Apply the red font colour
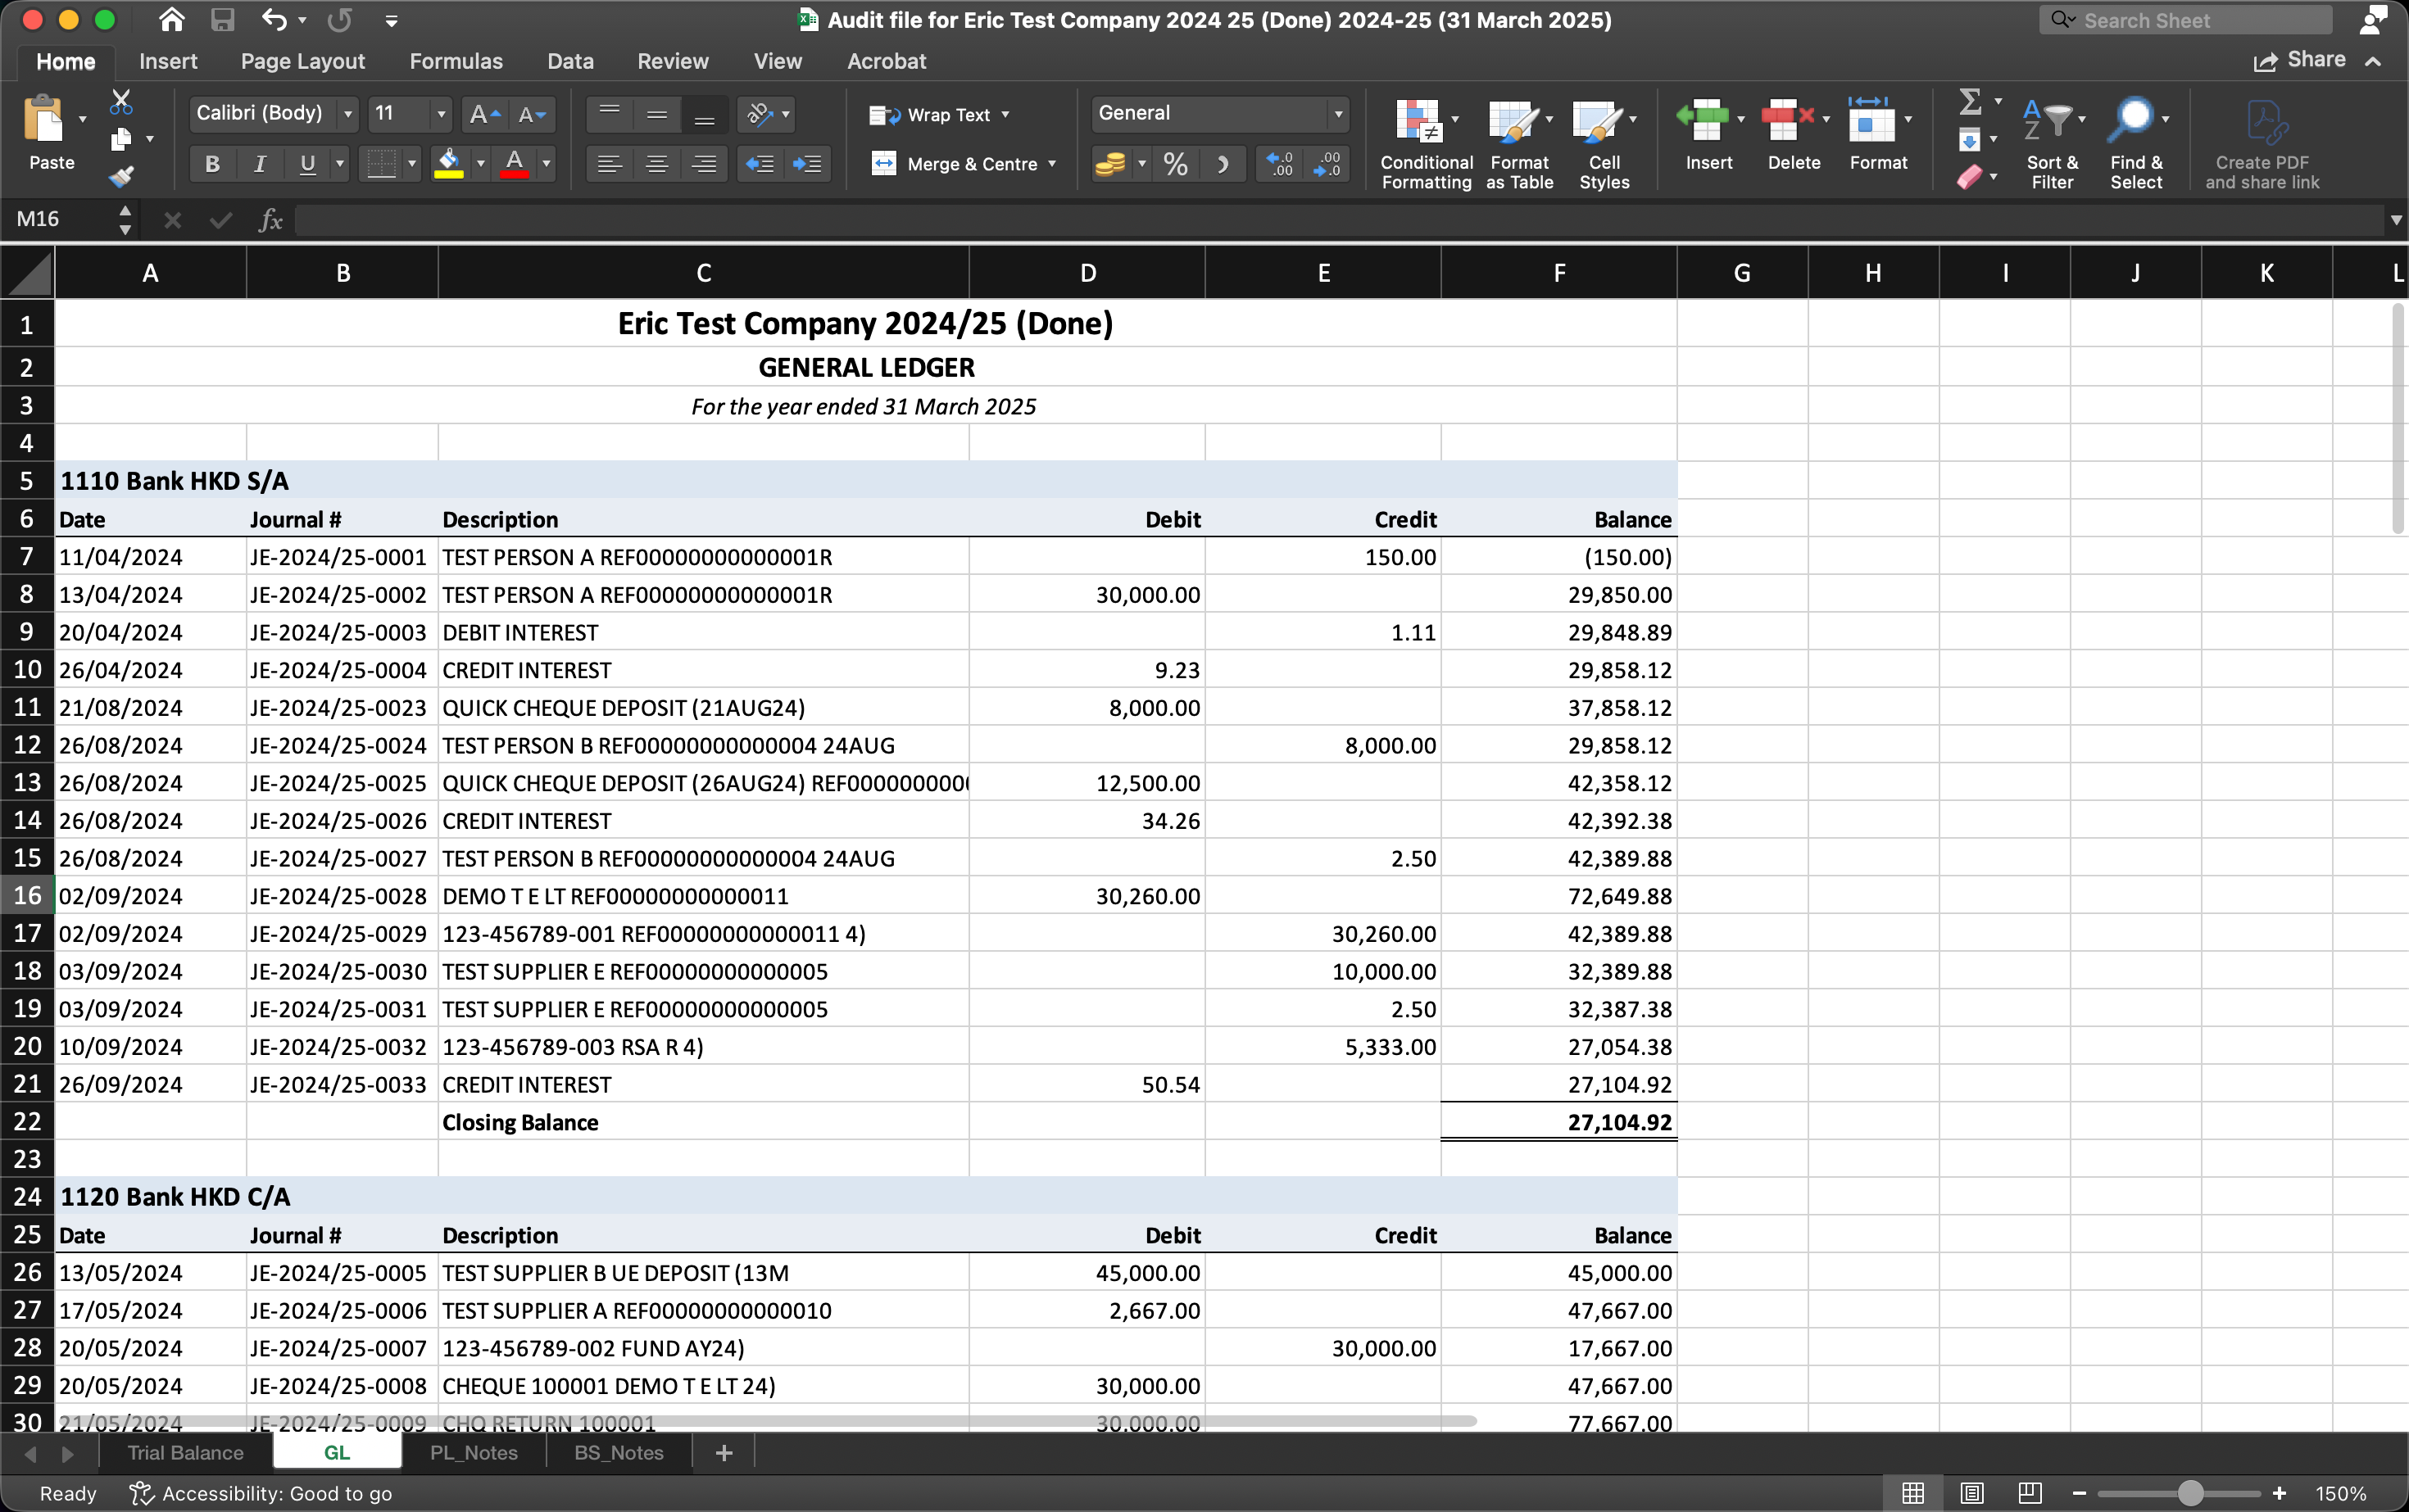 point(515,164)
